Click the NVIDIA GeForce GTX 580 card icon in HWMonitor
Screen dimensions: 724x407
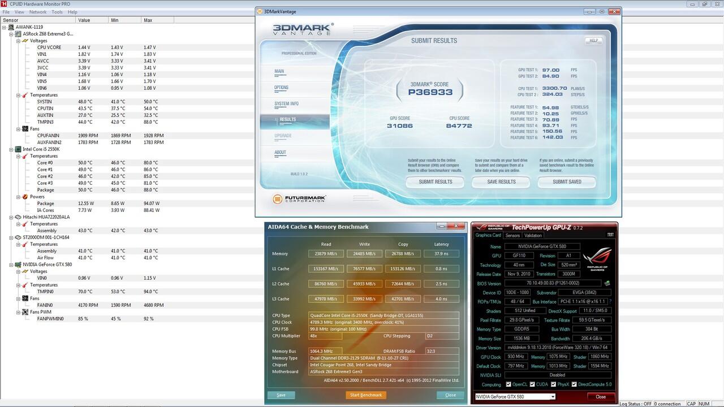(18, 265)
